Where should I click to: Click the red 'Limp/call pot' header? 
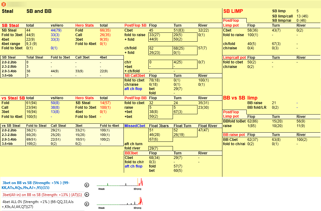[x=234, y=58]
